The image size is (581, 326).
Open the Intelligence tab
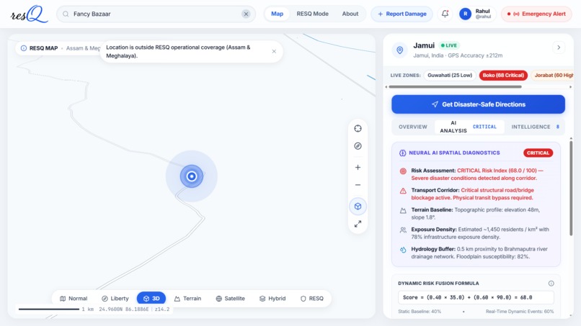(x=535, y=127)
